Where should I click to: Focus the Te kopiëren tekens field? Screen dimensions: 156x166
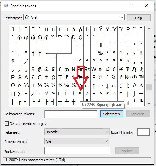71,114
